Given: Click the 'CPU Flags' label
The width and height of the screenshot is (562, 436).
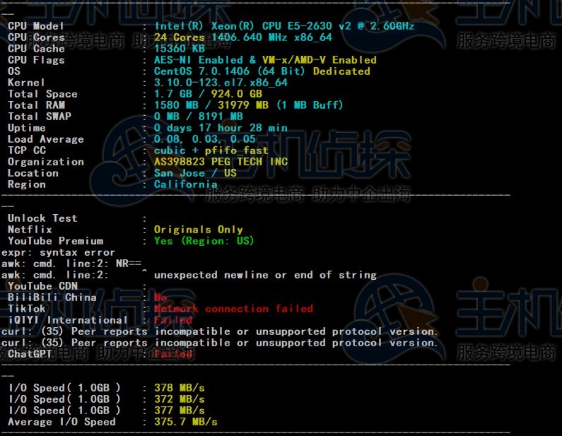Looking at the screenshot, I should (36, 60).
